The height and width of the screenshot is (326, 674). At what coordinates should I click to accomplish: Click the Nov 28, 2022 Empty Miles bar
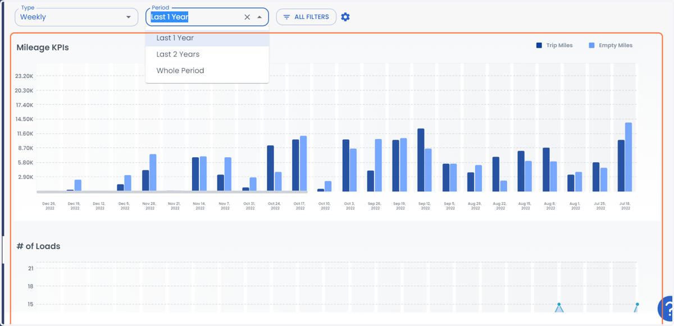153,173
